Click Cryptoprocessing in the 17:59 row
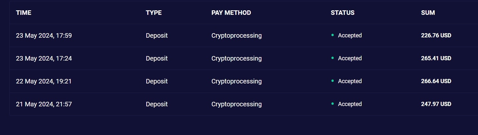 [237, 35]
